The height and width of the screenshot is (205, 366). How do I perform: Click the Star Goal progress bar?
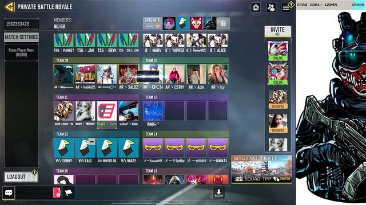click(x=331, y=5)
